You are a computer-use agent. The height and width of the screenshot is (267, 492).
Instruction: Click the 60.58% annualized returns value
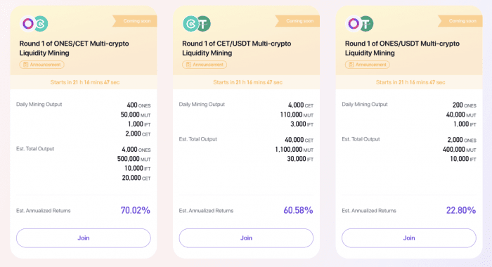tap(298, 210)
